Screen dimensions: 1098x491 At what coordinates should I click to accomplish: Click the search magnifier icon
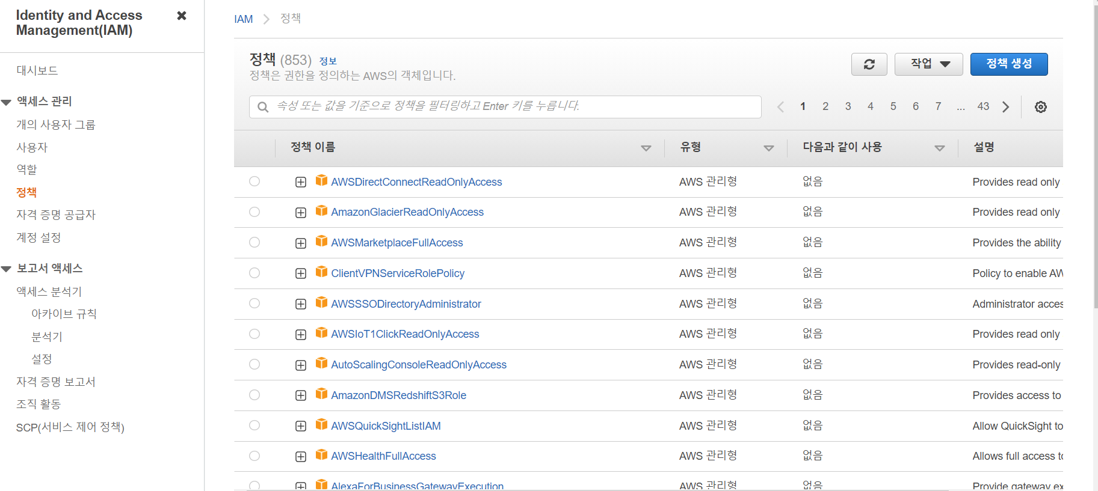tap(263, 107)
